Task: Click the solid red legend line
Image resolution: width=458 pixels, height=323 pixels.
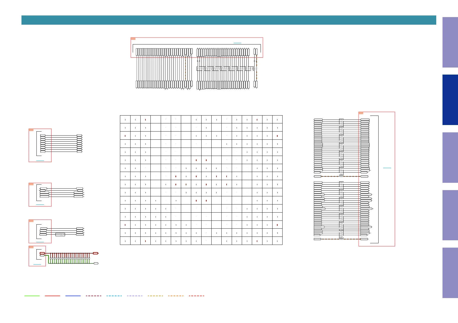Action: point(52,296)
